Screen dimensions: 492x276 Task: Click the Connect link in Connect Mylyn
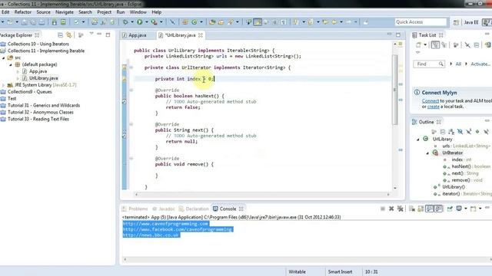pyautogui.click(x=430, y=101)
